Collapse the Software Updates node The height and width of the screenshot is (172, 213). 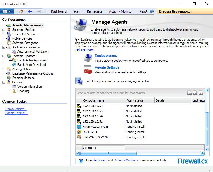click(4, 56)
